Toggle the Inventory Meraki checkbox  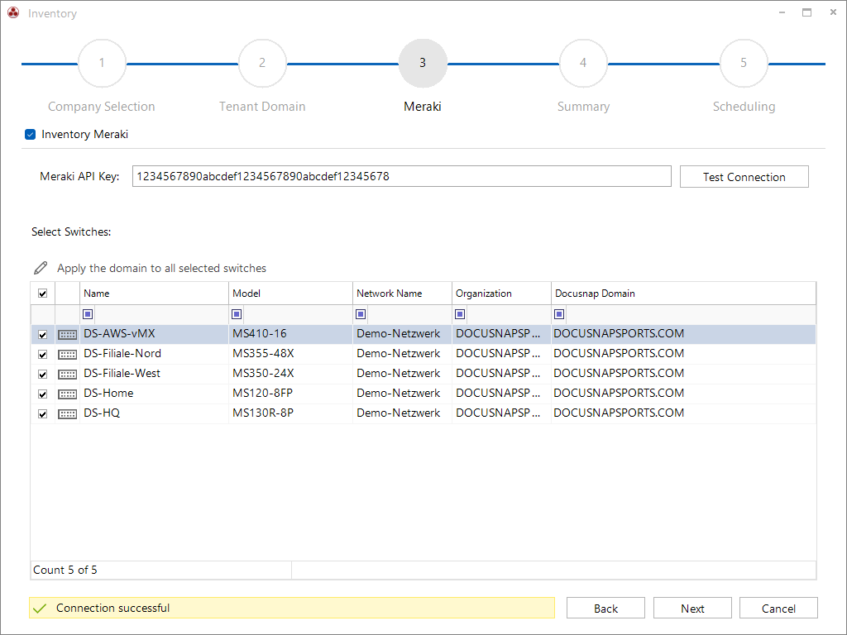(31, 135)
